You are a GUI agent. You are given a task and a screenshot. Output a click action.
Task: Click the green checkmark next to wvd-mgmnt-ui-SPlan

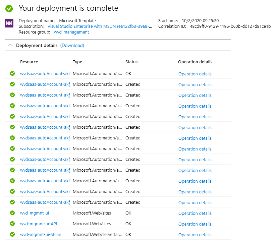coord(12,234)
